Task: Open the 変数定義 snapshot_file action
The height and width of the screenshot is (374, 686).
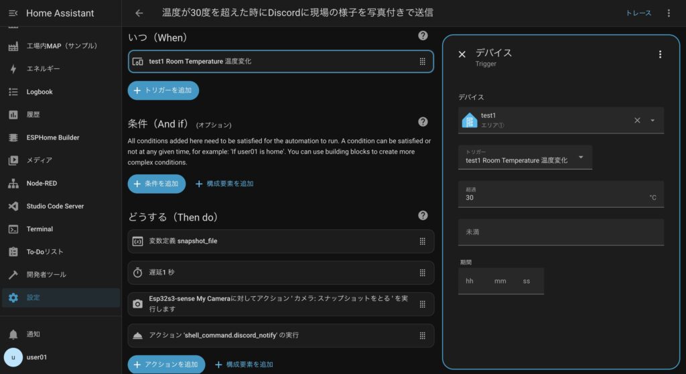Action: pyautogui.click(x=281, y=241)
